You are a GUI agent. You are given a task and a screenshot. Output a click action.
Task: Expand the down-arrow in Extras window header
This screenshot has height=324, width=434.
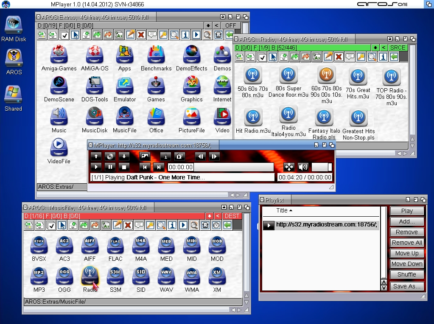[x=208, y=26]
